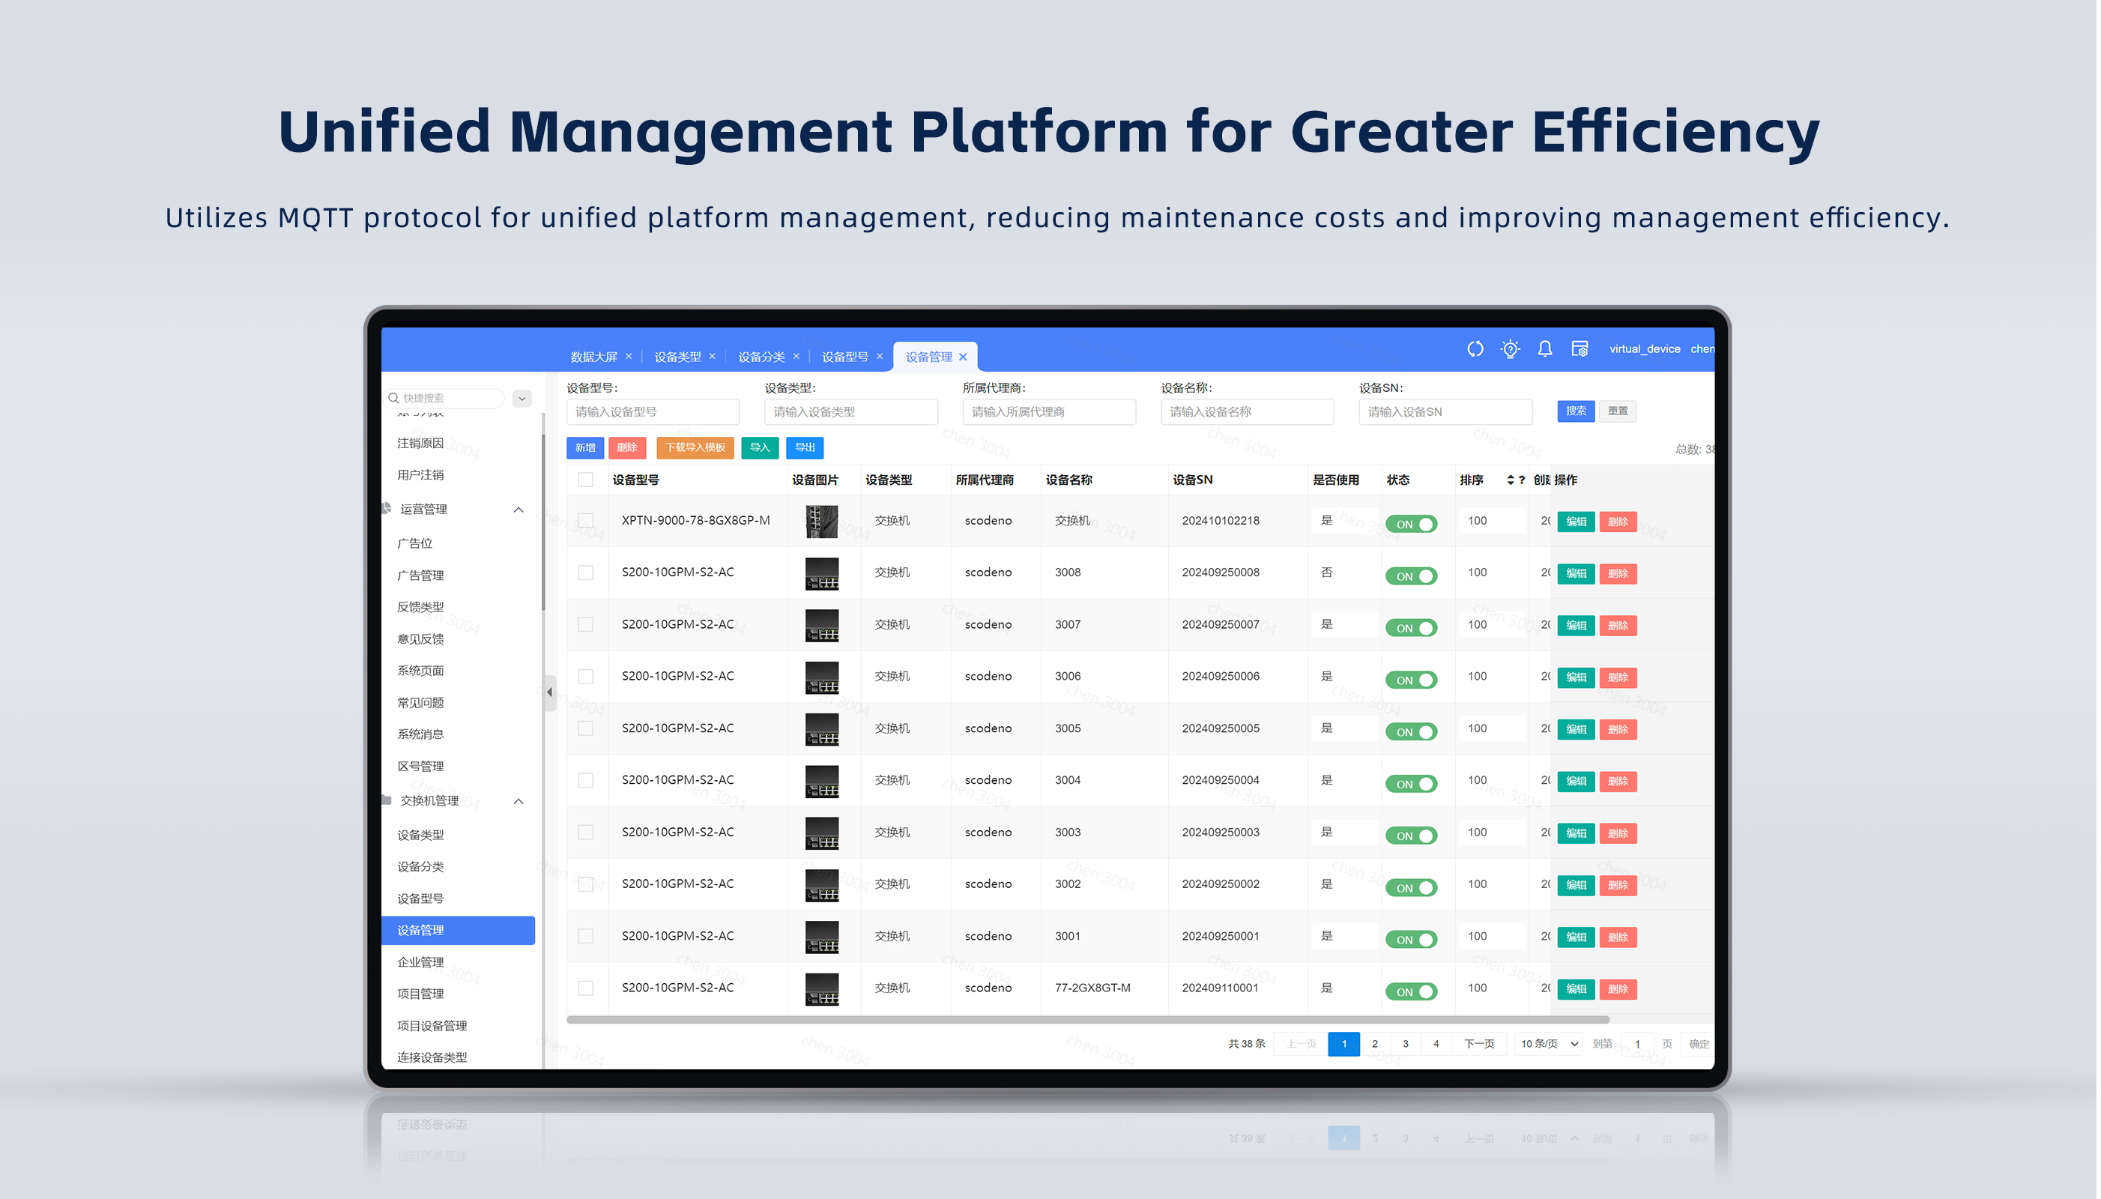
Task: Tick the checkbox for XPTN-9000-78-8GX8GP-M row
Action: tap(585, 521)
